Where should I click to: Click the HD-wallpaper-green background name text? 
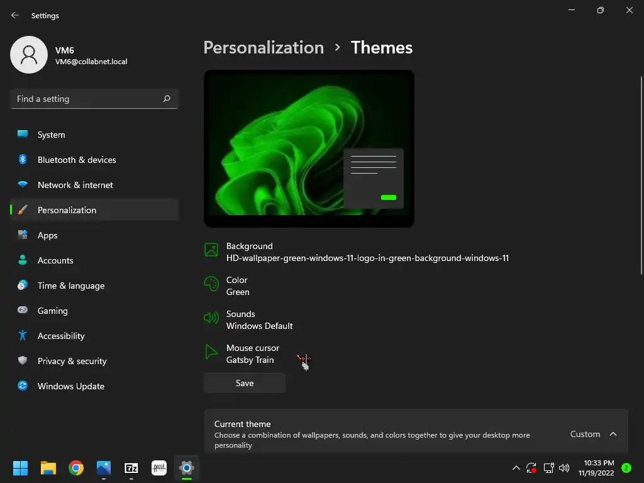367,258
